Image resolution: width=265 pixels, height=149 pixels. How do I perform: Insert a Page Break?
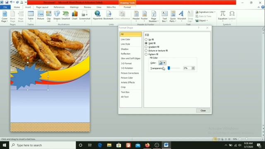tap(21, 16)
